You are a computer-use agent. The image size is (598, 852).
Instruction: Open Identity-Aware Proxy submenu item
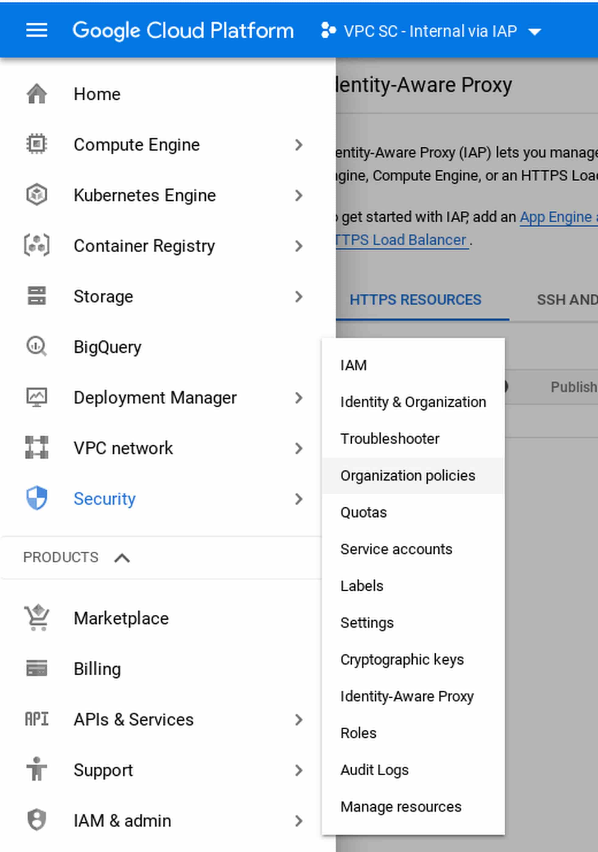(413, 697)
